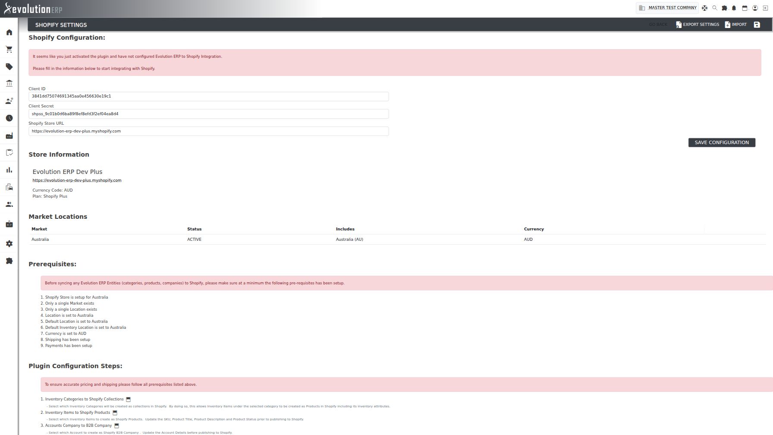Open the clock sidebar icon
This screenshot has width=773, height=435.
[x=9, y=118]
